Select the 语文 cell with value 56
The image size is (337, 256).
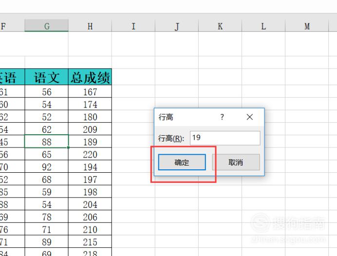point(47,91)
